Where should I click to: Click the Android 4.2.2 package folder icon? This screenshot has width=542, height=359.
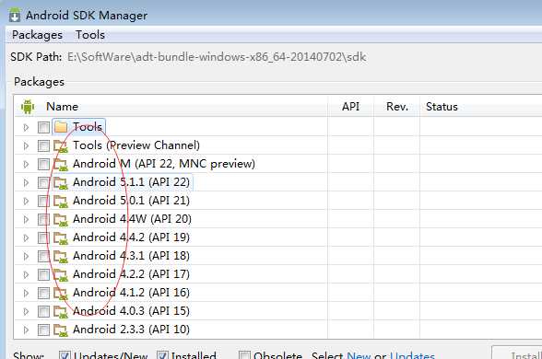[x=61, y=274]
